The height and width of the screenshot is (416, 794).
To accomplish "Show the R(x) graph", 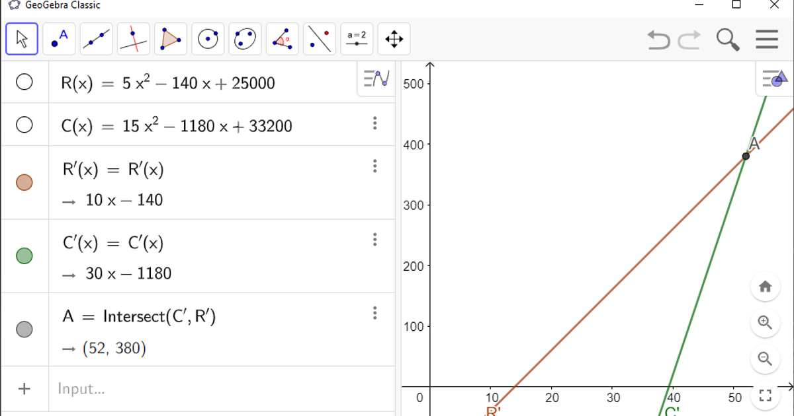I will [x=24, y=82].
